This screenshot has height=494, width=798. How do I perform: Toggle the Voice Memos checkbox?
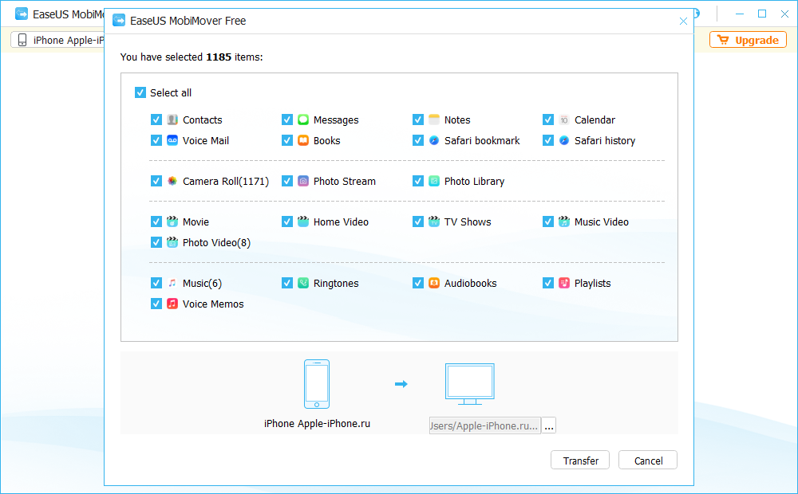point(156,304)
